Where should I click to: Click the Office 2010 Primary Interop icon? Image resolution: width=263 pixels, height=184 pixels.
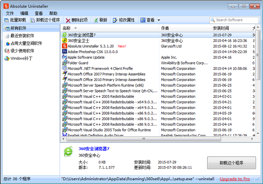[x=64, y=79]
